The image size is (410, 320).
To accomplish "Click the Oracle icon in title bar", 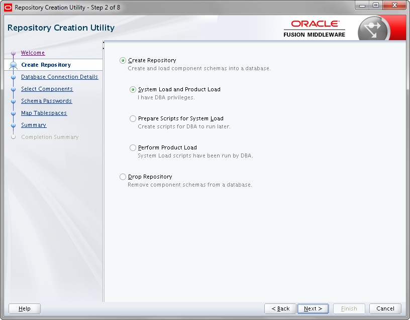I will click(8, 8).
